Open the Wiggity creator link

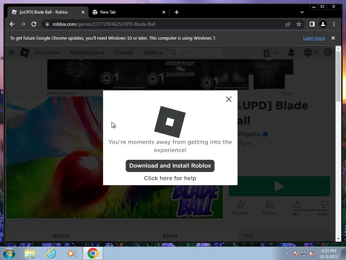pos(249,134)
